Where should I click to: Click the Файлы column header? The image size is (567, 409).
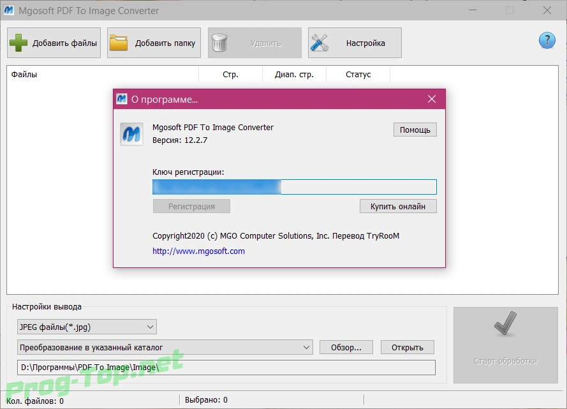(x=103, y=75)
